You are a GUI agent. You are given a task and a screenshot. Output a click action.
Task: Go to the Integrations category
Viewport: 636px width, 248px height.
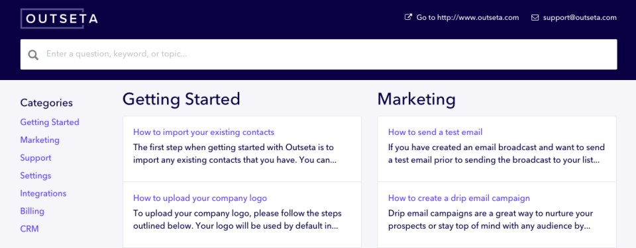pyautogui.click(x=44, y=193)
